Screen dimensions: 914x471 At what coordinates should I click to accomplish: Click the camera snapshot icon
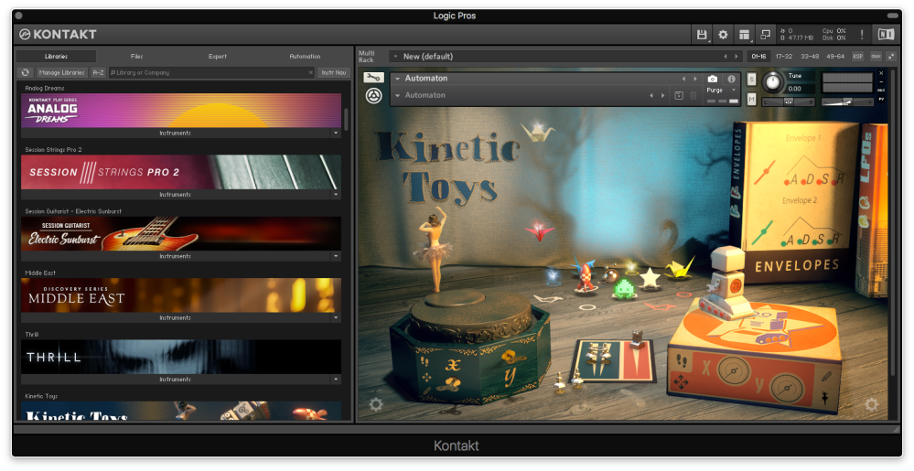pos(713,80)
